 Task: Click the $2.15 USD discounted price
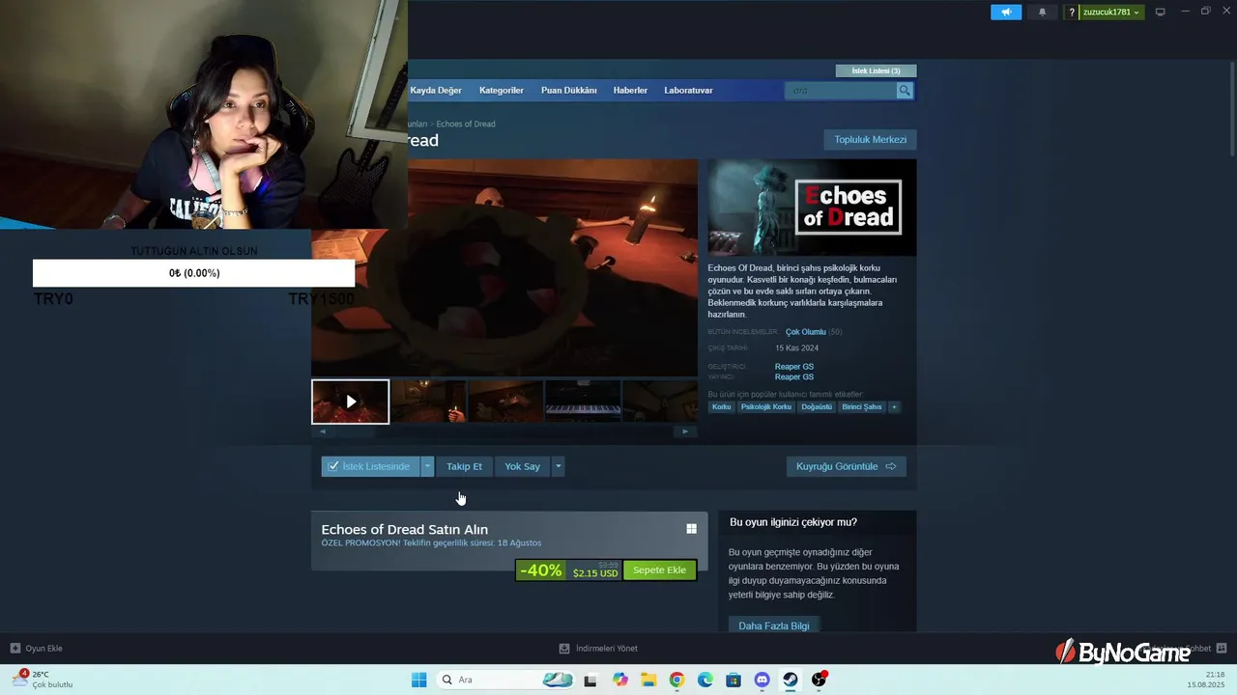click(x=594, y=573)
